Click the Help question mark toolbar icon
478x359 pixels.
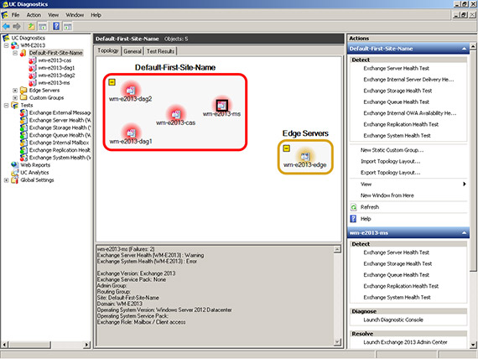click(x=56, y=26)
